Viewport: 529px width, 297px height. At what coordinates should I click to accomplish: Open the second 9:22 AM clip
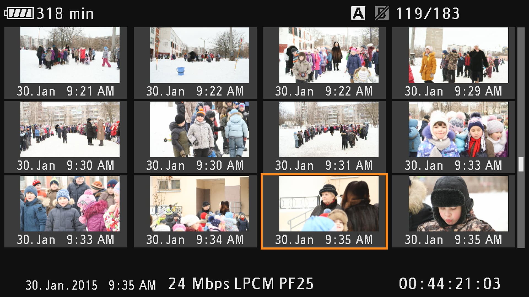coord(324,63)
